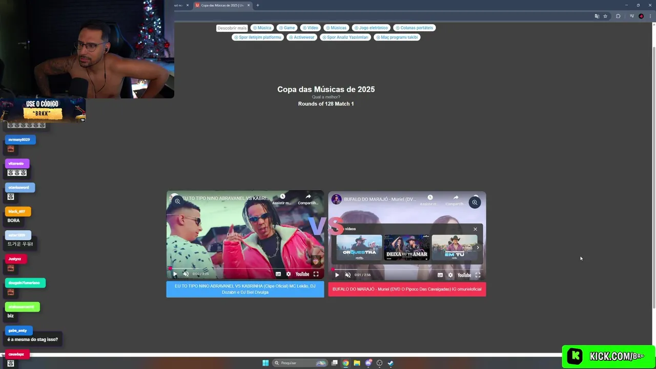The image size is (656, 369).
Task: Open Spor Analiz Yazılımları tag
Action: click(345, 37)
